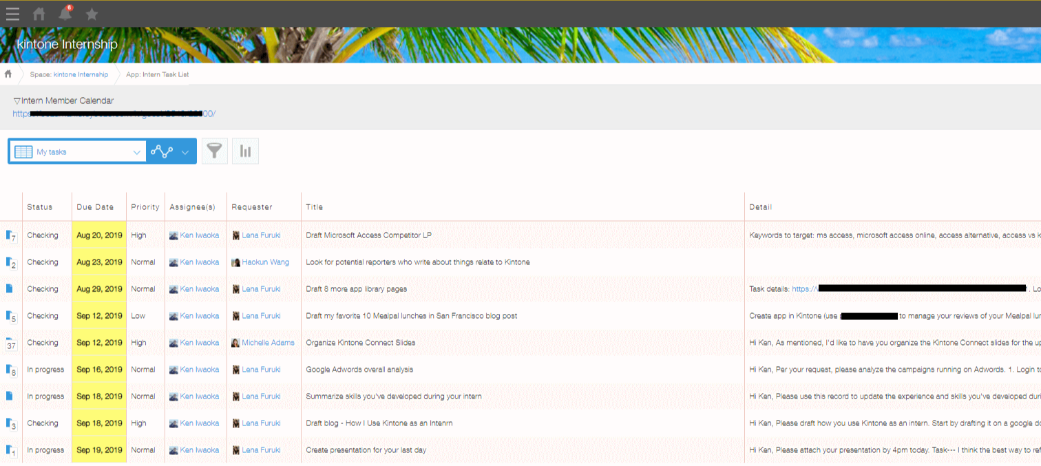Click the Priority column header
Viewport: 1041px width, 466px height.
pos(145,207)
